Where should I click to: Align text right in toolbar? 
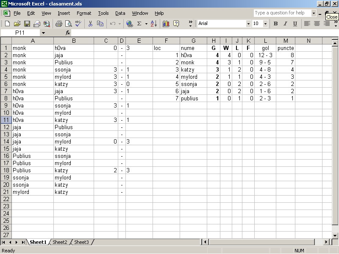pyautogui.click(x=326, y=24)
